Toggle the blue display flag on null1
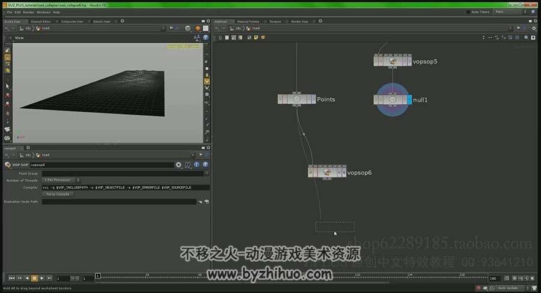Viewport: 541px width, 293px height. [x=409, y=100]
